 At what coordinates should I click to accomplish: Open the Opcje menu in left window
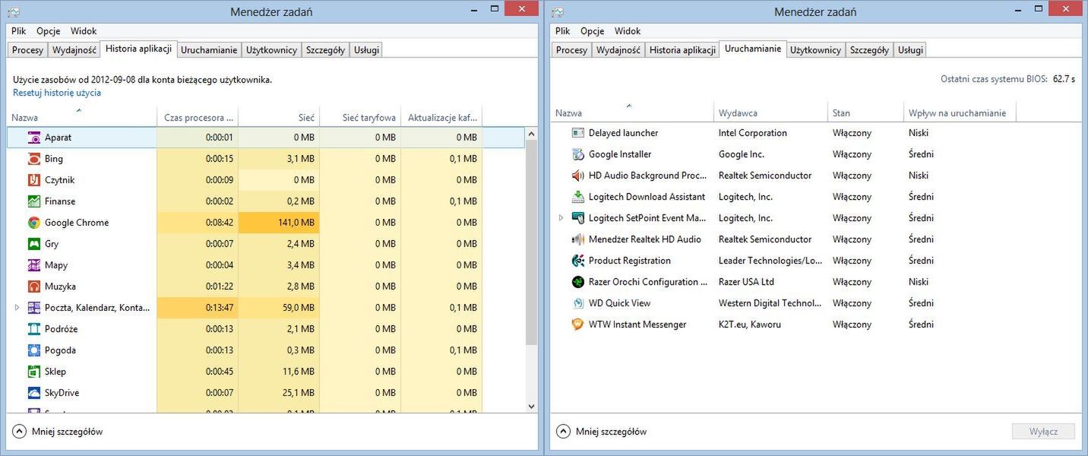click(48, 31)
